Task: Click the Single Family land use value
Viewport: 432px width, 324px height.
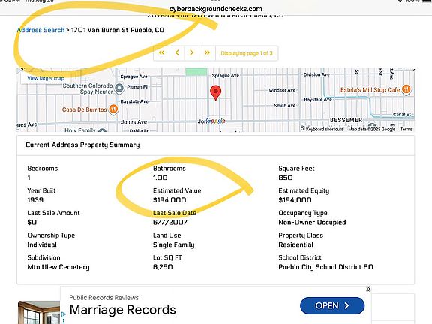Action: 173,244
